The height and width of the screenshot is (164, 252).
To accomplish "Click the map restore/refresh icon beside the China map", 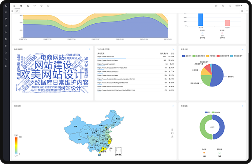I will click(x=172, y=133).
